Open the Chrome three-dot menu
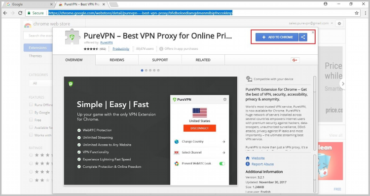Screen dimensions: 370x196 (365, 13)
